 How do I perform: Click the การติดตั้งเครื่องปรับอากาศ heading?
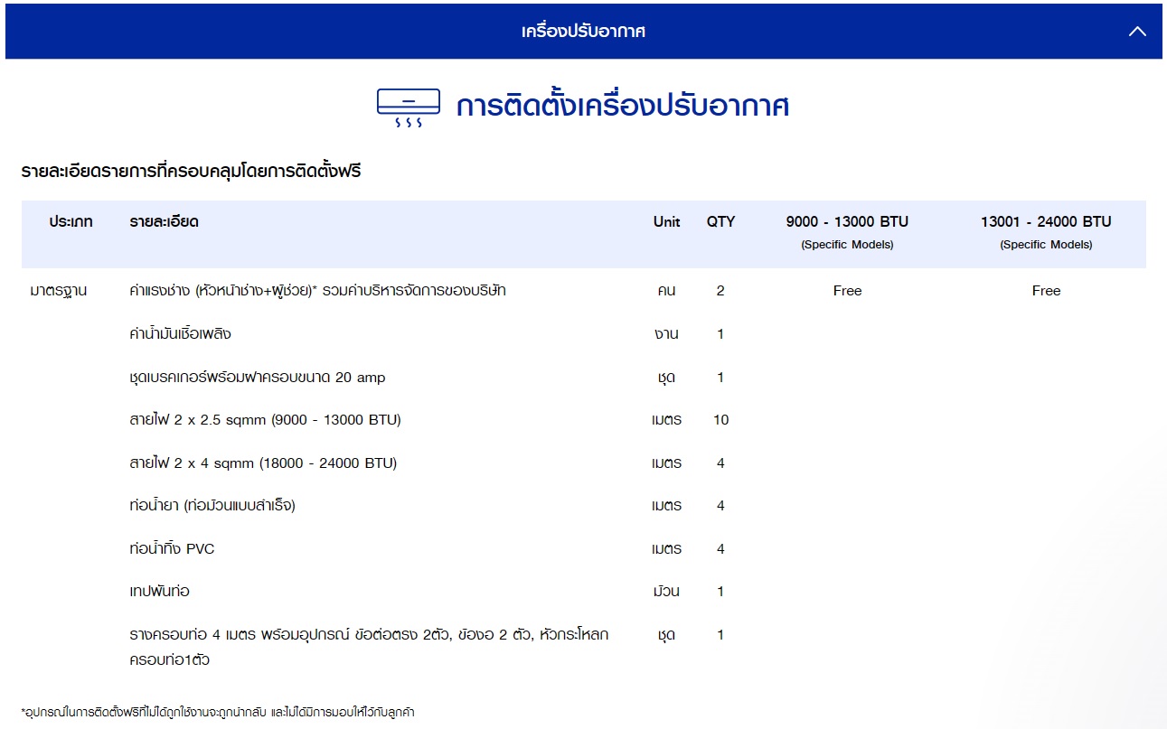point(623,106)
